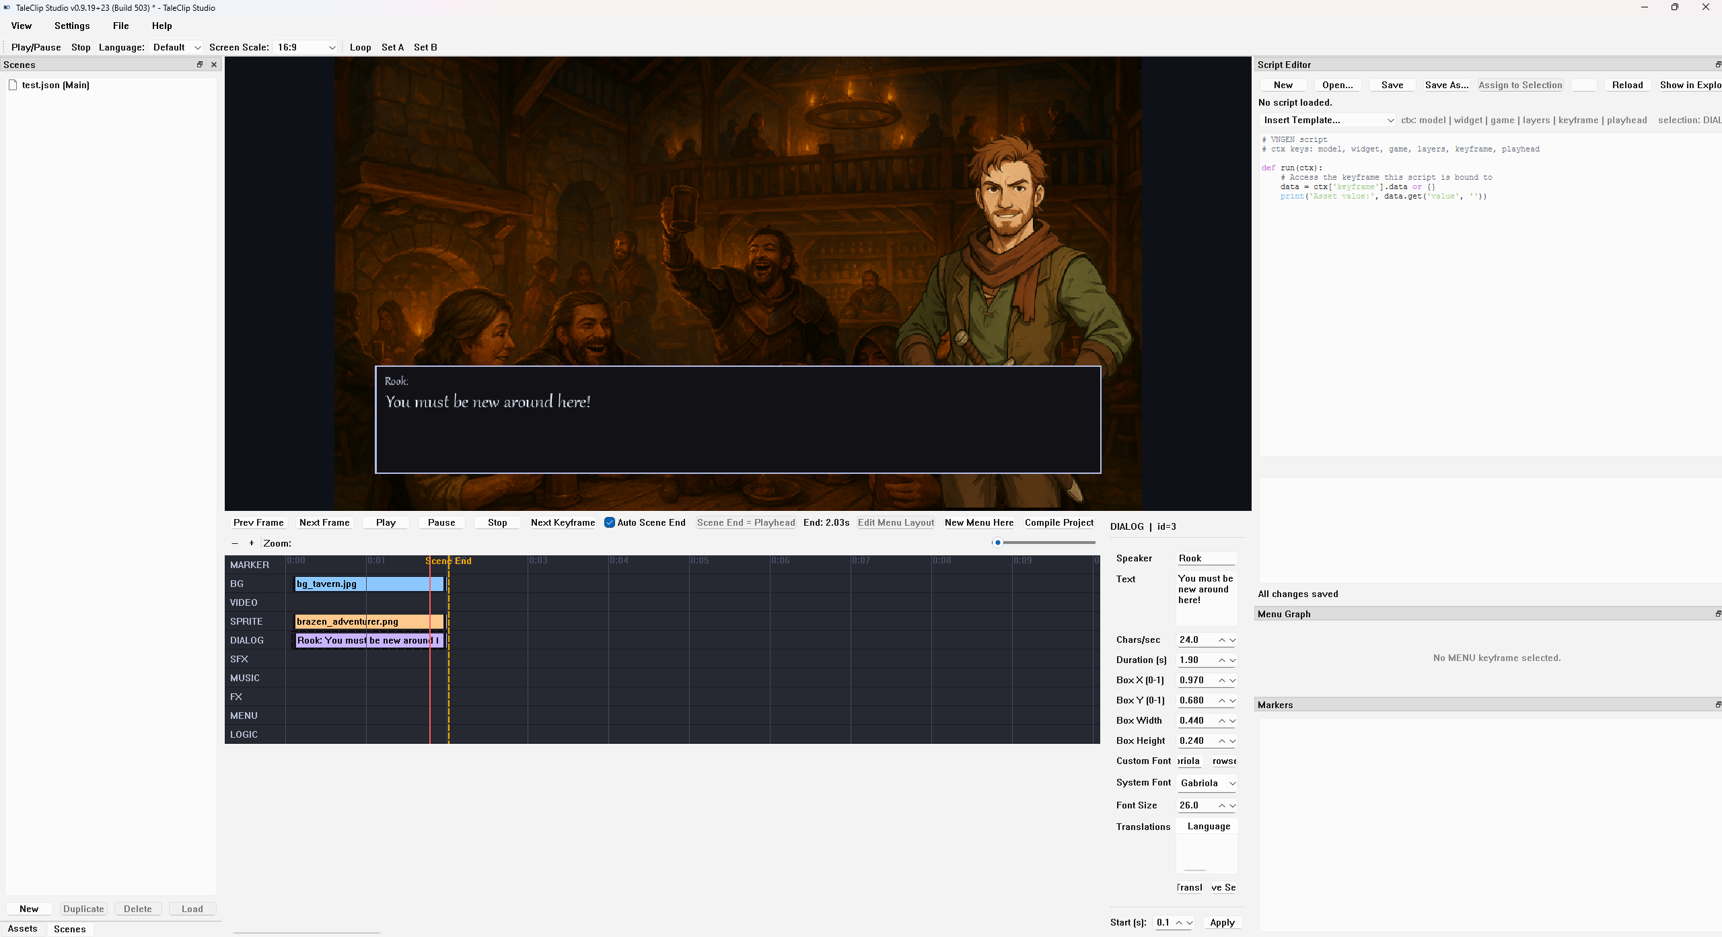The image size is (1722, 937).
Task: Click the timeline zoom slider handle
Action: pyautogui.click(x=997, y=543)
